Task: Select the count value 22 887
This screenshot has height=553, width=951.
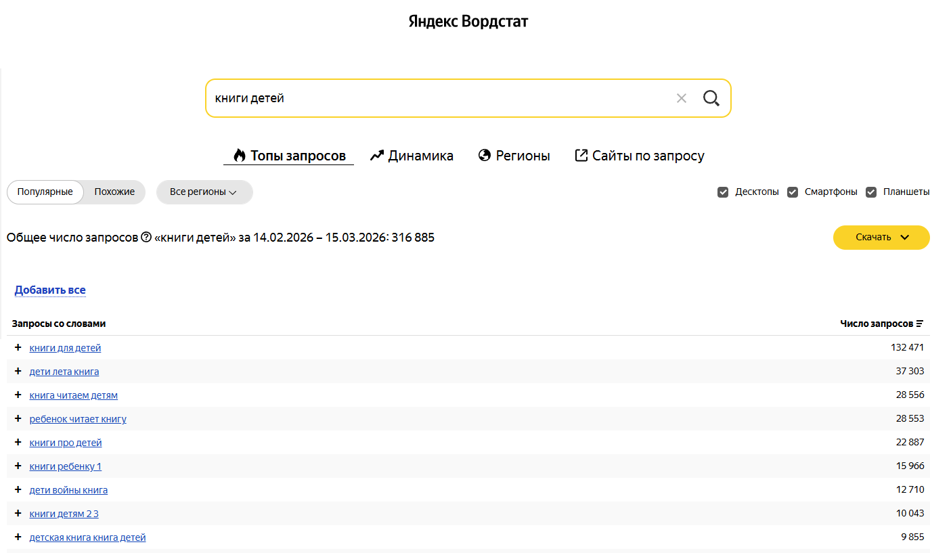Action: coord(910,443)
